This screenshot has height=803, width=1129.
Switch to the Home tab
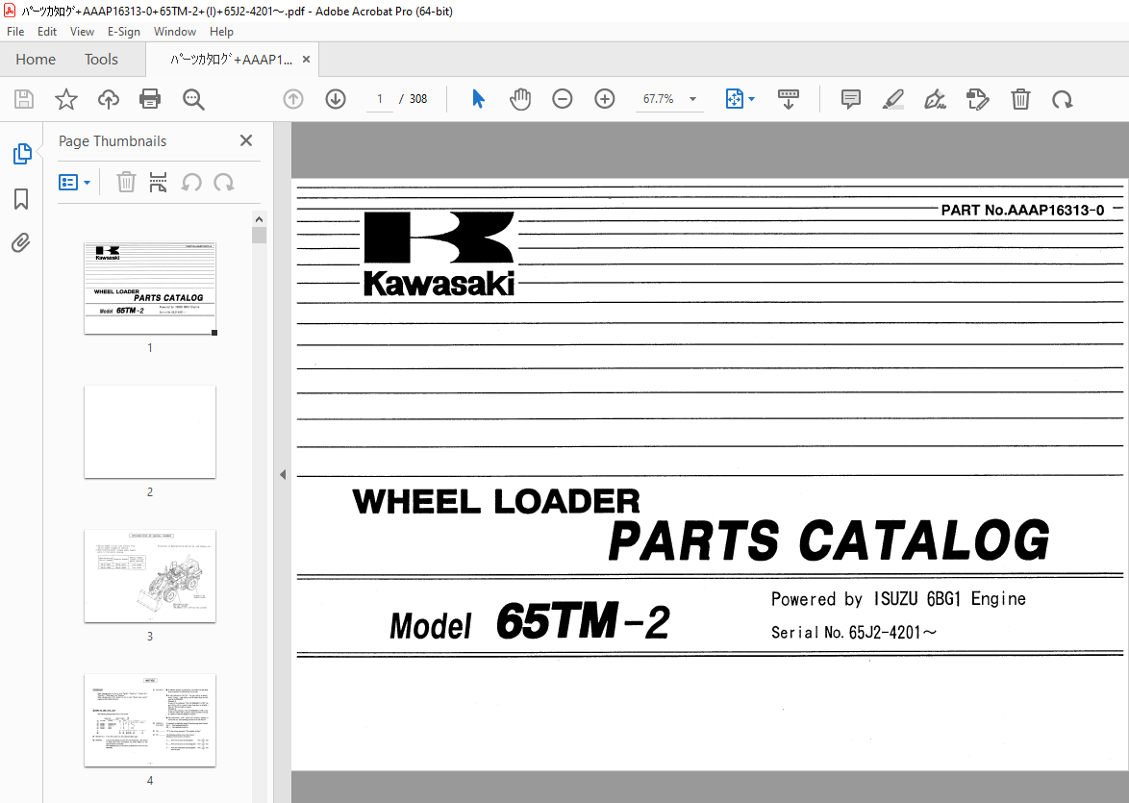[x=36, y=59]
